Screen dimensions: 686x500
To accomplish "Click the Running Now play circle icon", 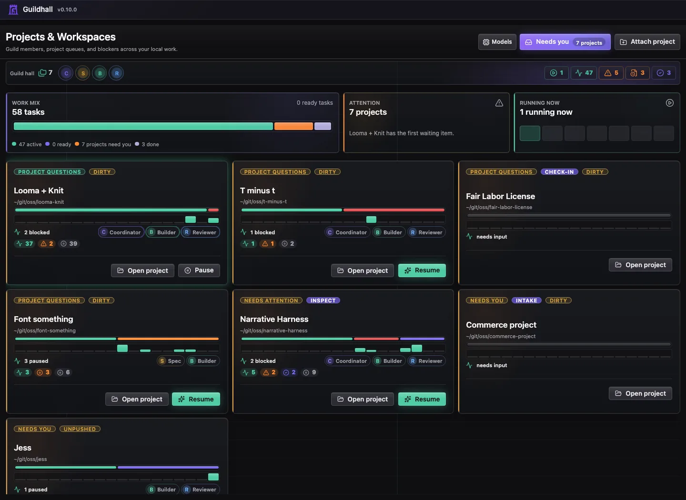I will [x=670, y=103].
